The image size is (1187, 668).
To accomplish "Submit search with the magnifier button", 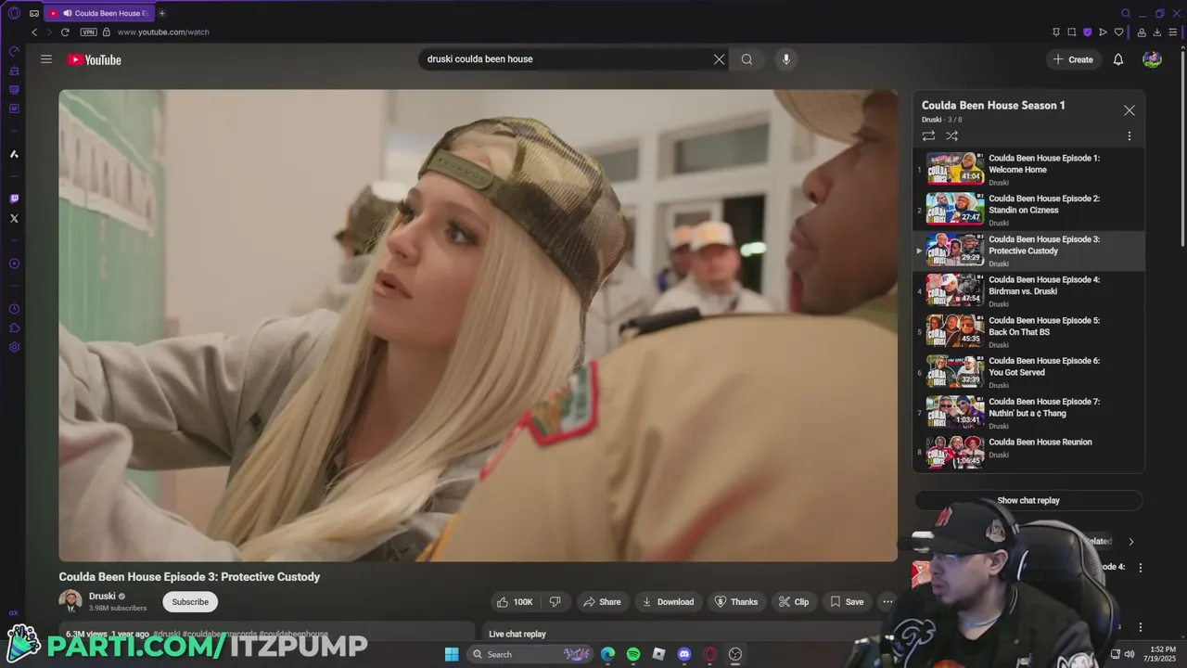I will coord(747,59).
